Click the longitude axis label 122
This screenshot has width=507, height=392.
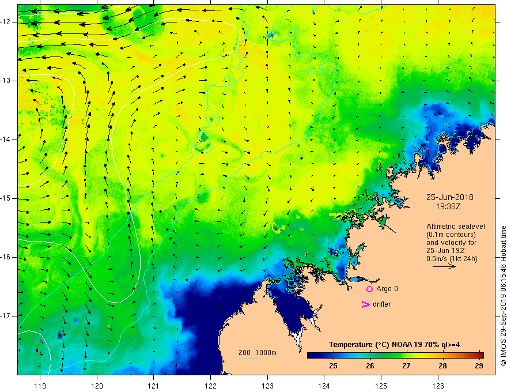(210, 386)
